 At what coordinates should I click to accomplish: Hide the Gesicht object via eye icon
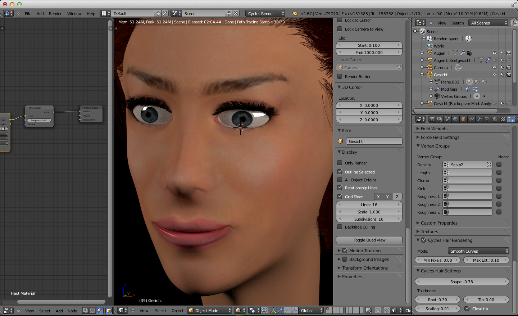(x=495, y=75)
